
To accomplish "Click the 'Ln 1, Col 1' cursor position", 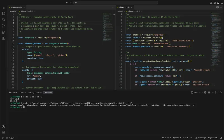I will click(166, 138).
